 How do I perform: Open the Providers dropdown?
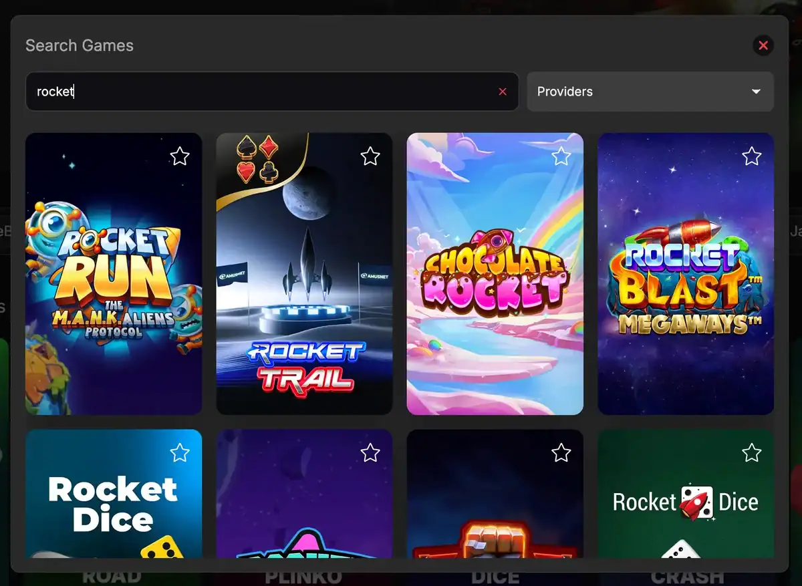pyautogui.click(x=650, y=92)
